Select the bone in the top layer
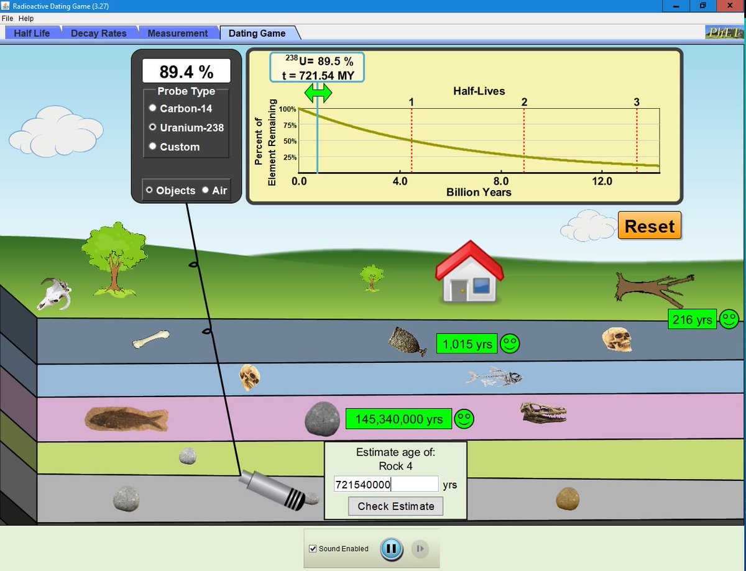Image resolution: width=746 pixels, height=571 pixels. (151, 339)
